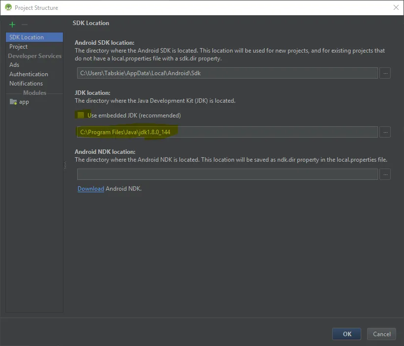Click the Android SDK location path field
Image resolution: width=404 pixels, height=346 pixels.
tap(227, 73)
